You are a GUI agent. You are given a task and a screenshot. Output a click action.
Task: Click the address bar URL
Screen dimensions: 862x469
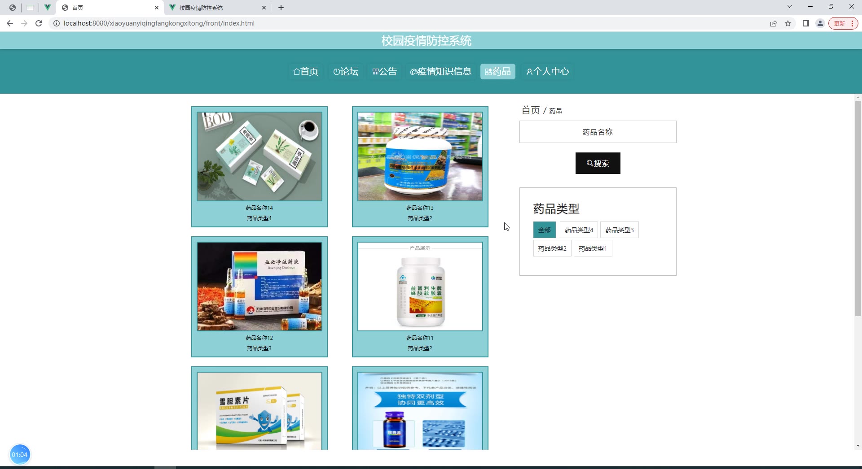[x=159, y=23]
